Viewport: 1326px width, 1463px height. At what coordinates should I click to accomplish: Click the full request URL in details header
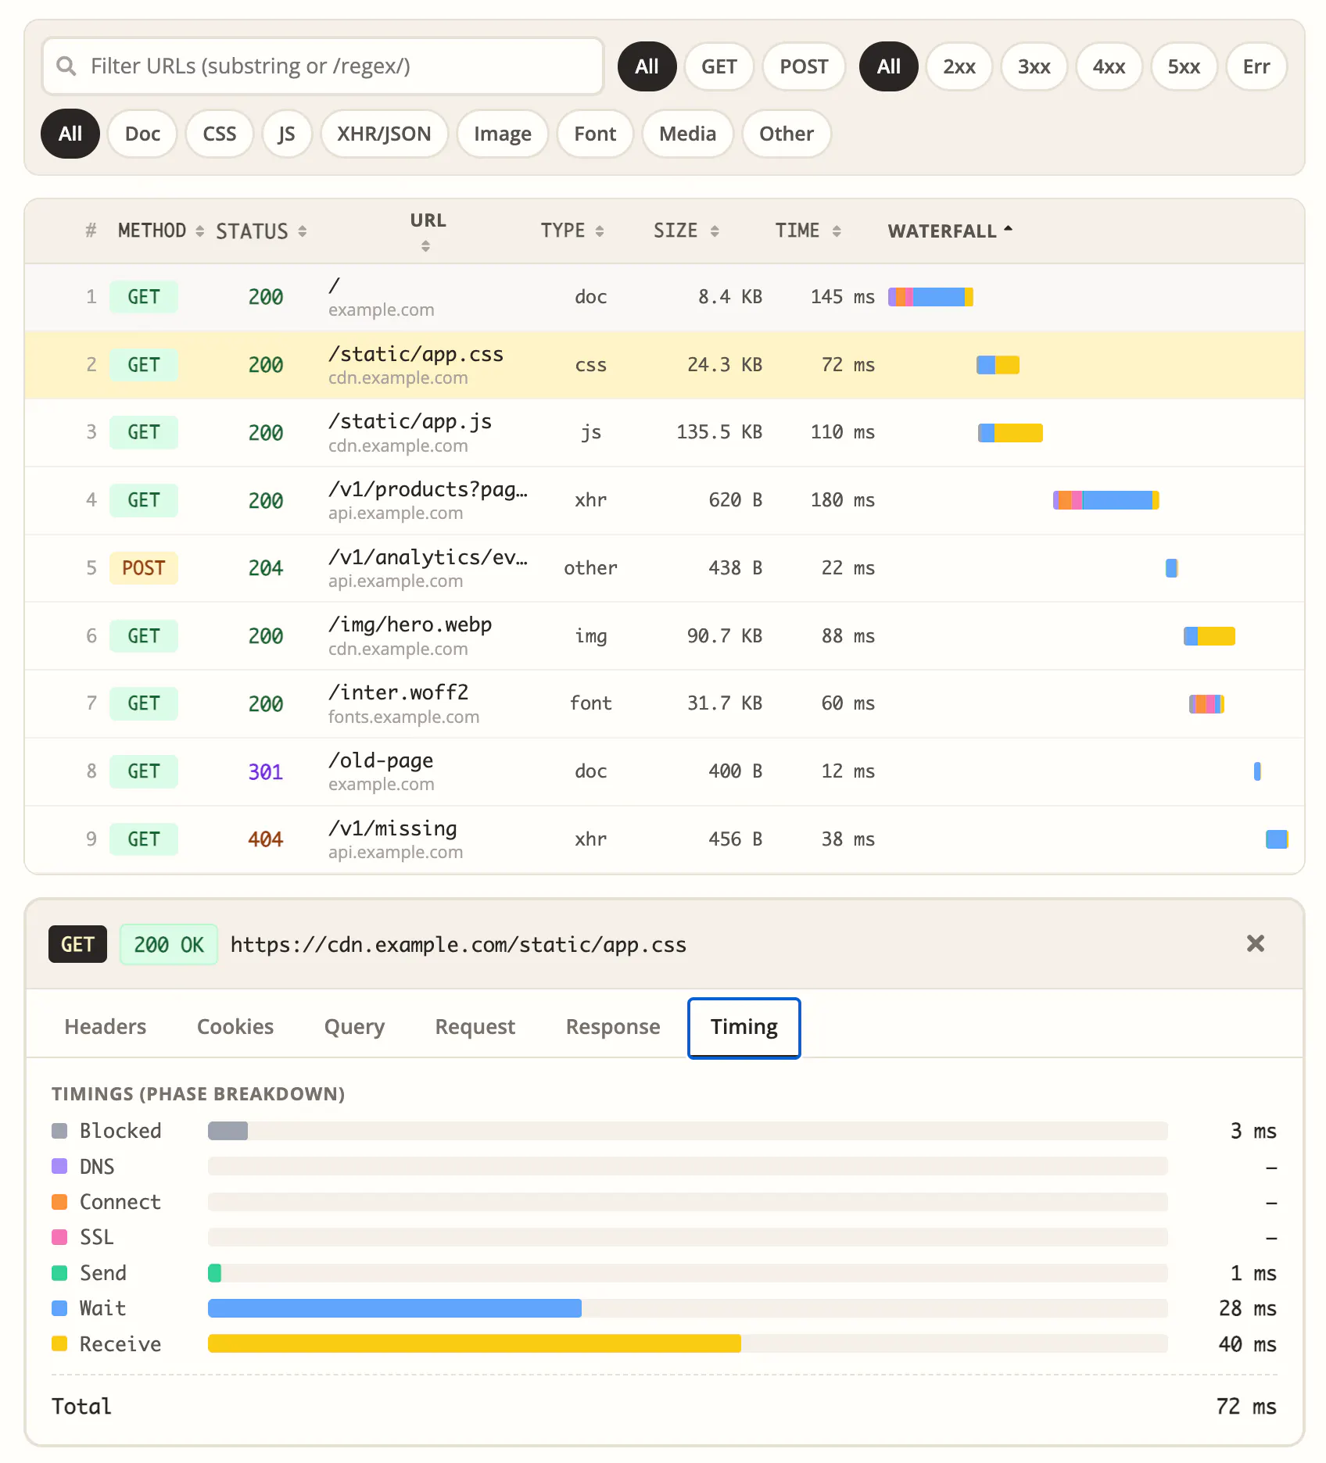coord(458,944)
